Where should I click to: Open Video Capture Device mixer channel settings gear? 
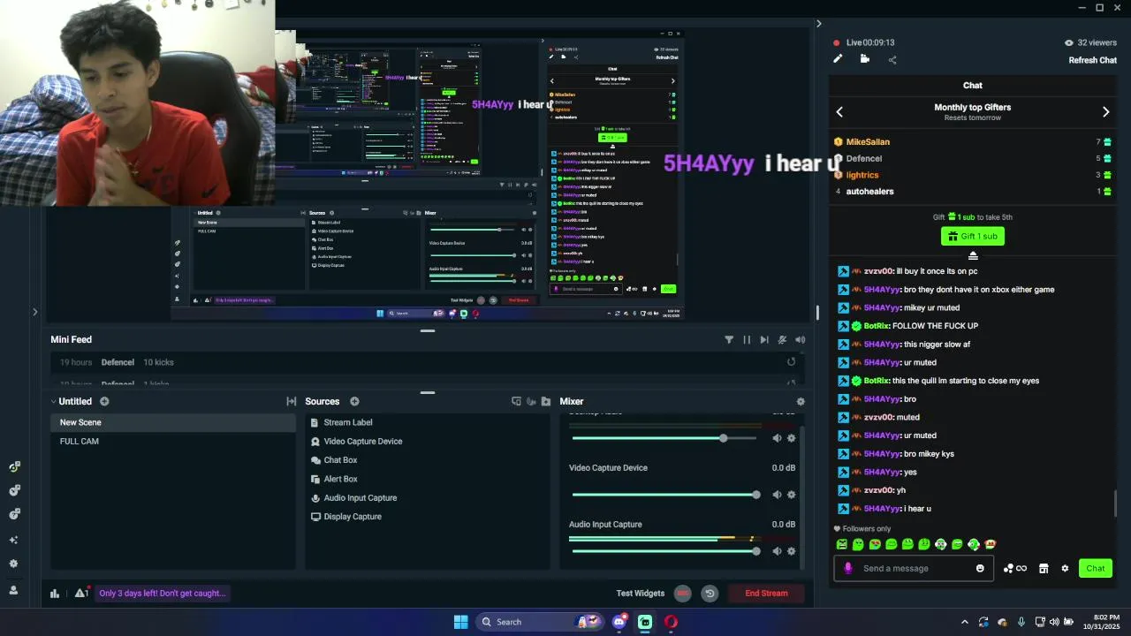pyautogui.click(x=791, y=495)
